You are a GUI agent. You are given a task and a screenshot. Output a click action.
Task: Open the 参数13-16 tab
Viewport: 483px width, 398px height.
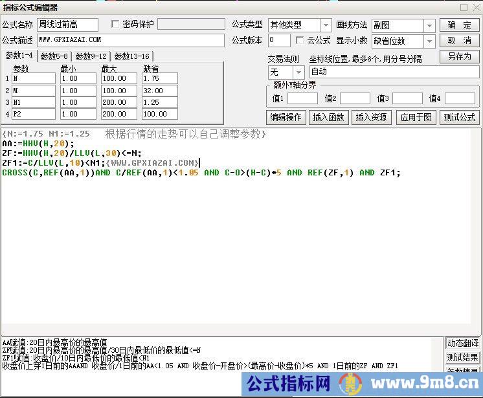point(132,56)
